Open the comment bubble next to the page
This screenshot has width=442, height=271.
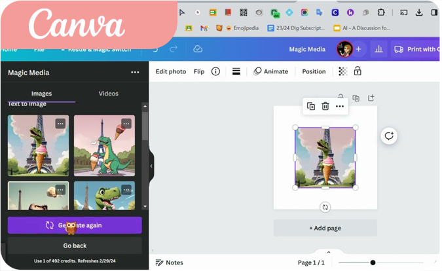[x=389, y=135]
